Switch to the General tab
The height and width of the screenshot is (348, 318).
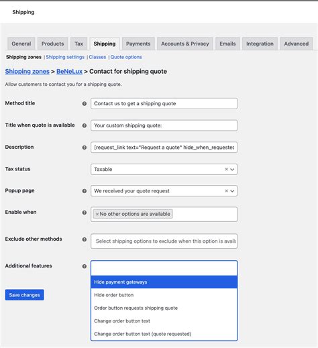click(x=21, y=44)
